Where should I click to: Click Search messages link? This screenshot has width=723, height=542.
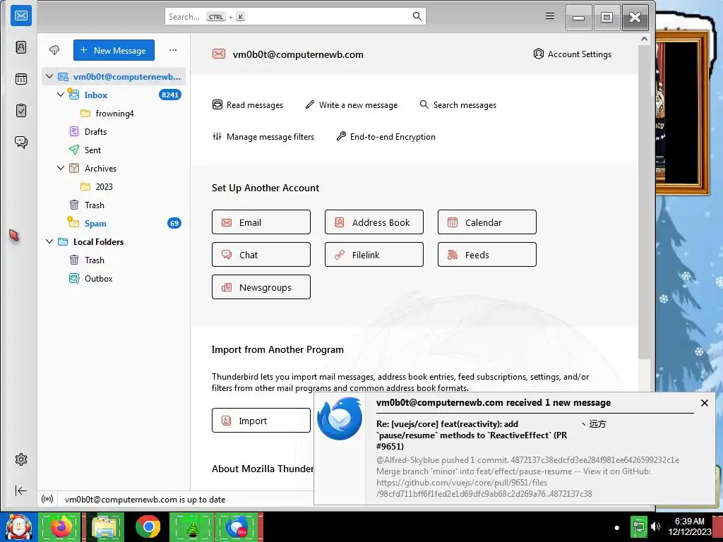pos(458,105)
